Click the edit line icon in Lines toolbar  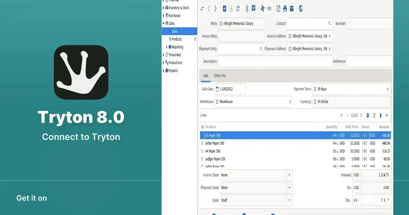[374, 115]
